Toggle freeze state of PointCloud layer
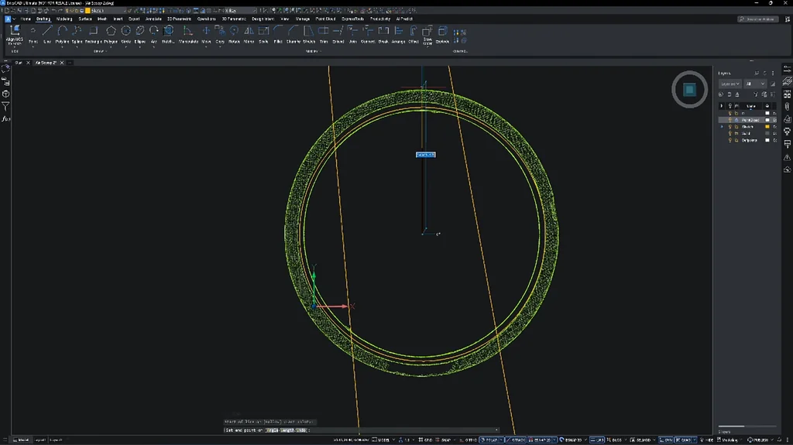 [x=736, y=120]
